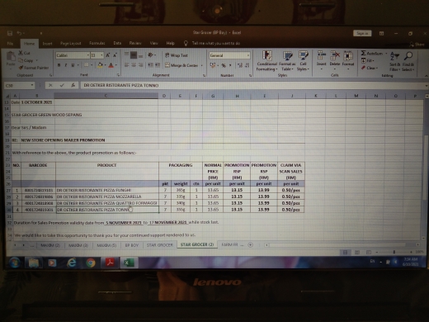Screen dimensions: 429x322
Task: Expand the Name Box dropdown arrow
Action: click(x=32, y=85)
